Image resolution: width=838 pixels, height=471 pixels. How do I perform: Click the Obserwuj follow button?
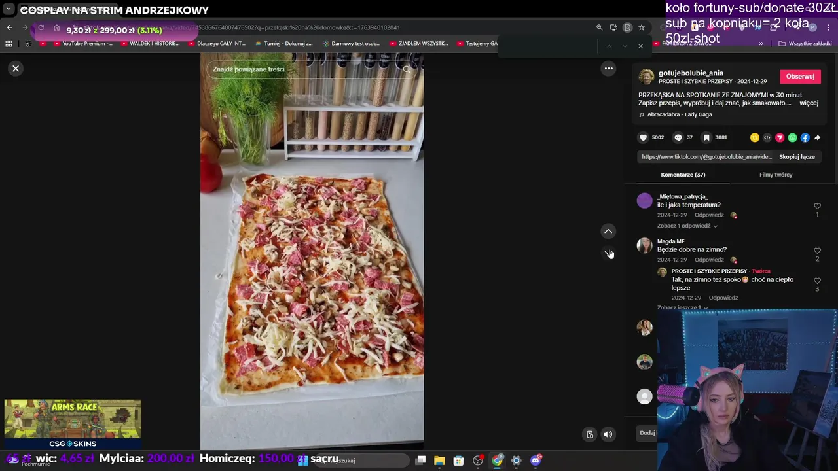800,77
